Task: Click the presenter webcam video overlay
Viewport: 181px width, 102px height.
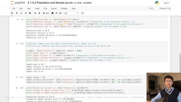Action: [164, 87]
